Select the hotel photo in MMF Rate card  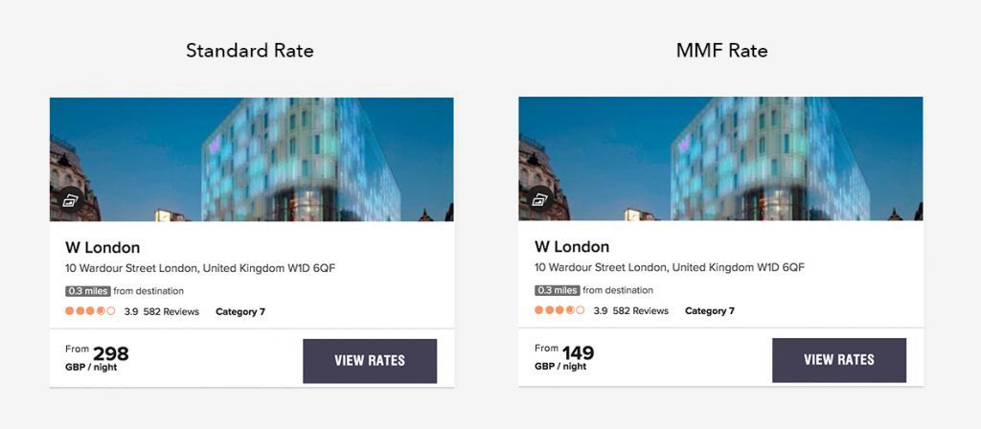pos(720,159)
